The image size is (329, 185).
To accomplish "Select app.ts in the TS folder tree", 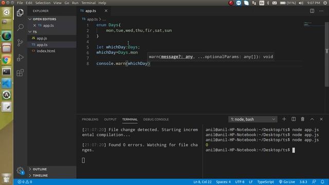I will point(52,45).
